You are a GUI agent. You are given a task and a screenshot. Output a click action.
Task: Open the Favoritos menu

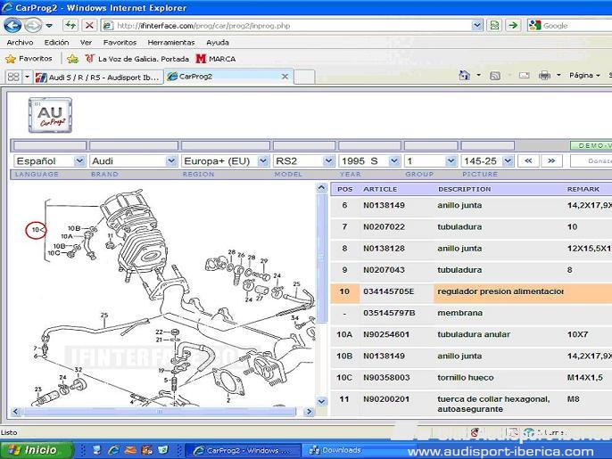tap(120, 42)
